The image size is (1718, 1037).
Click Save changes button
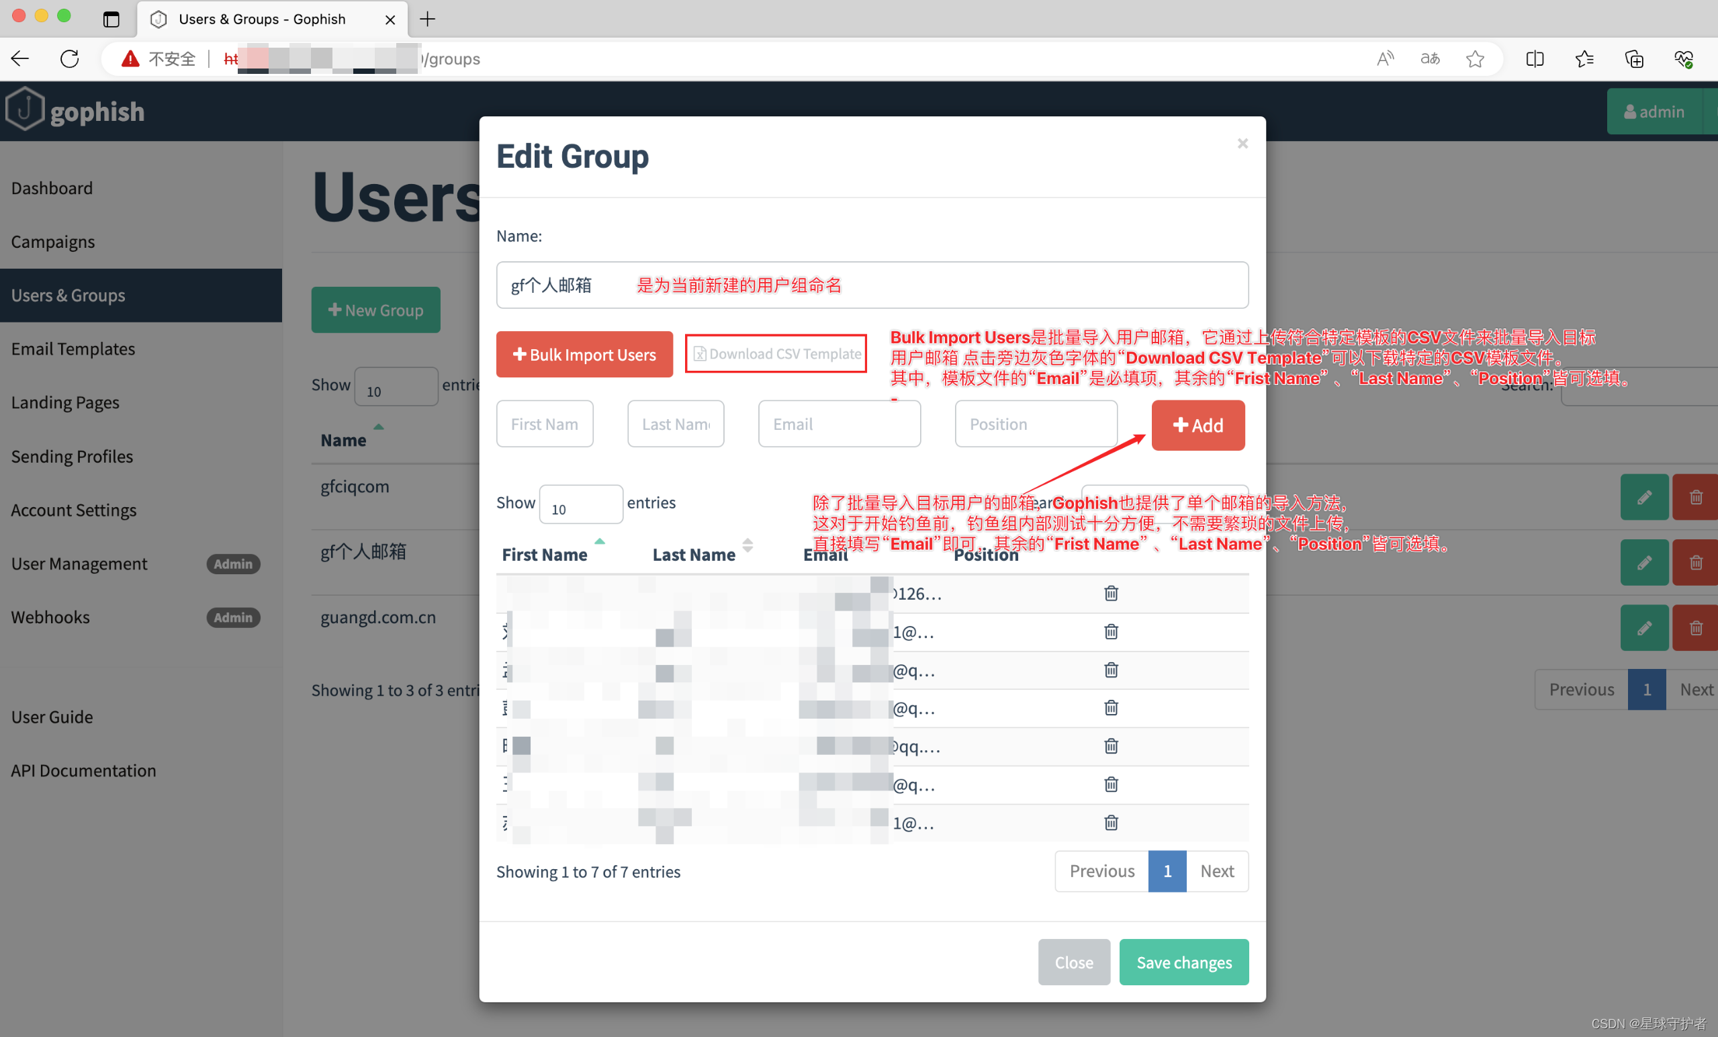click(1184, 962)
